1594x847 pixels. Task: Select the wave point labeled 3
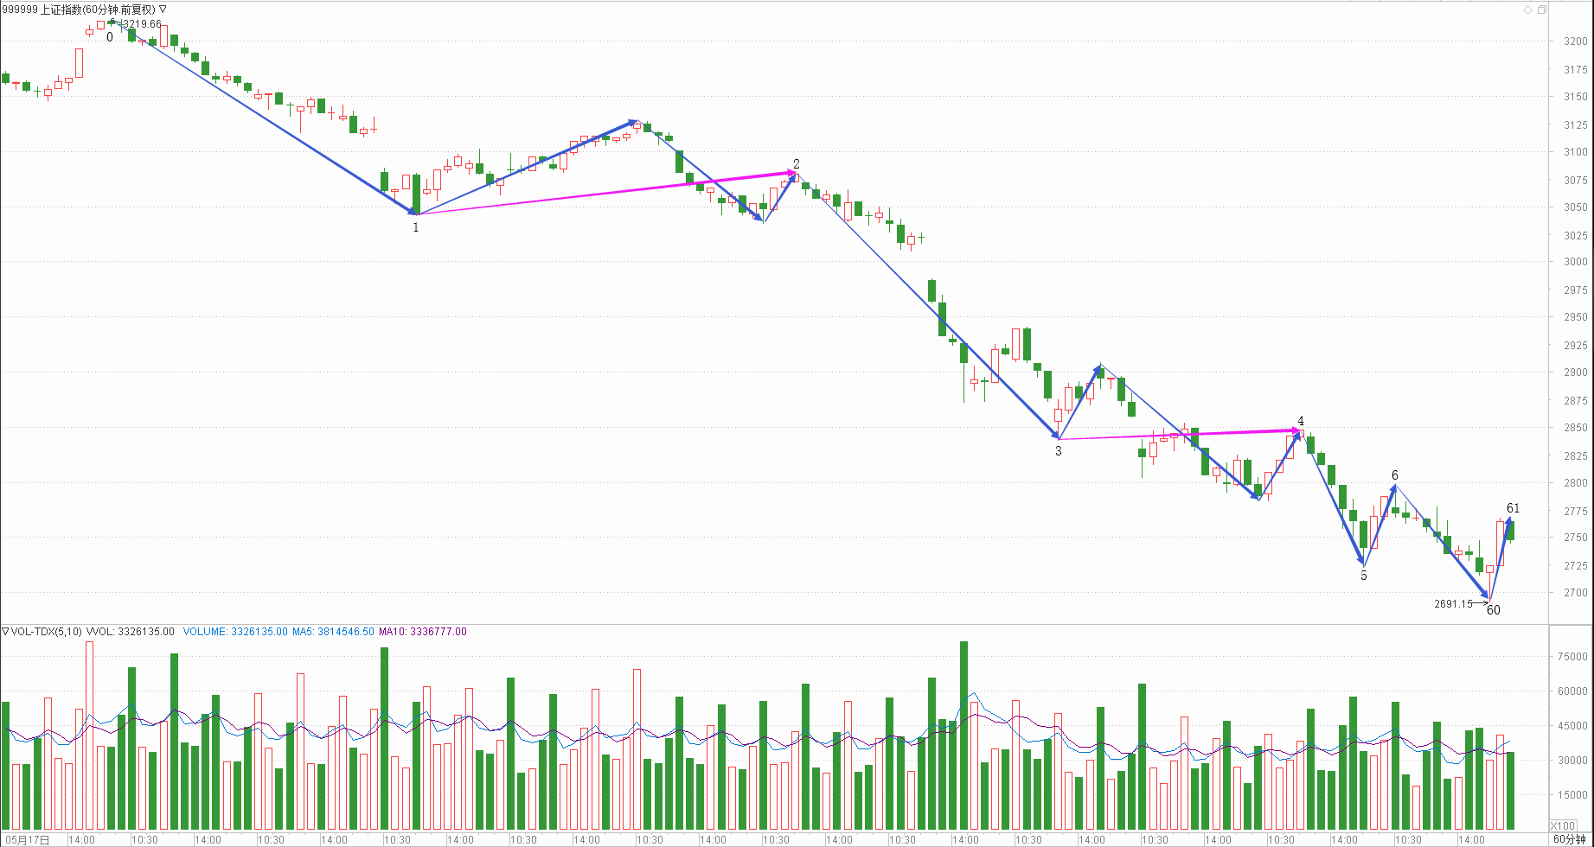(x=1058, y=451)
